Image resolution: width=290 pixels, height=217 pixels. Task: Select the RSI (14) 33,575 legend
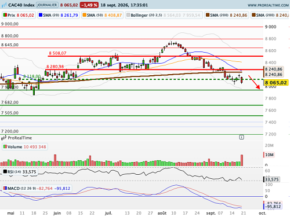[x=20, y=172]
